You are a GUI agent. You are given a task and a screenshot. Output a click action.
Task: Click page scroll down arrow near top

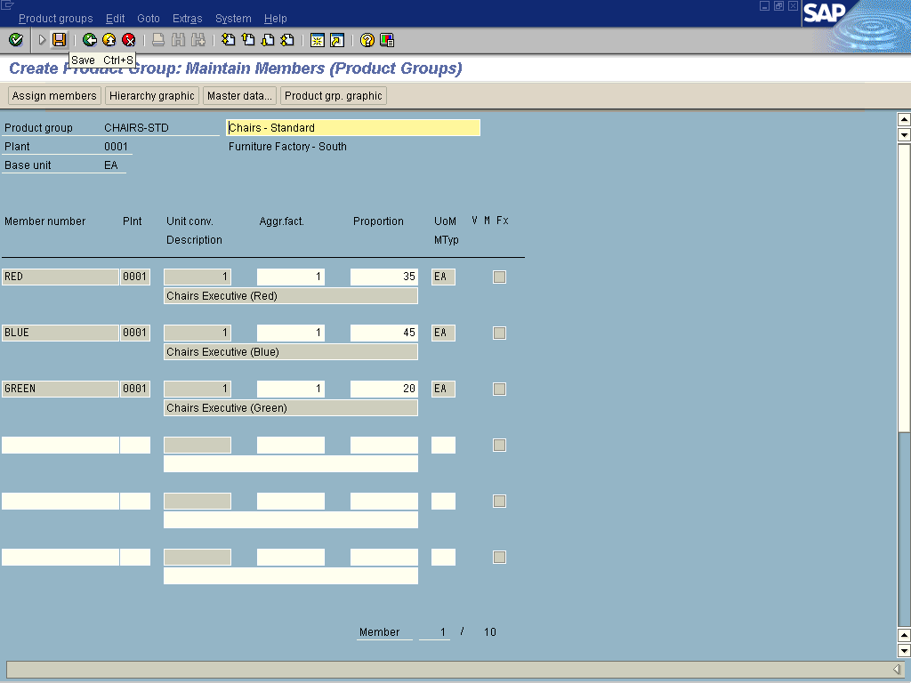point(904,135)
